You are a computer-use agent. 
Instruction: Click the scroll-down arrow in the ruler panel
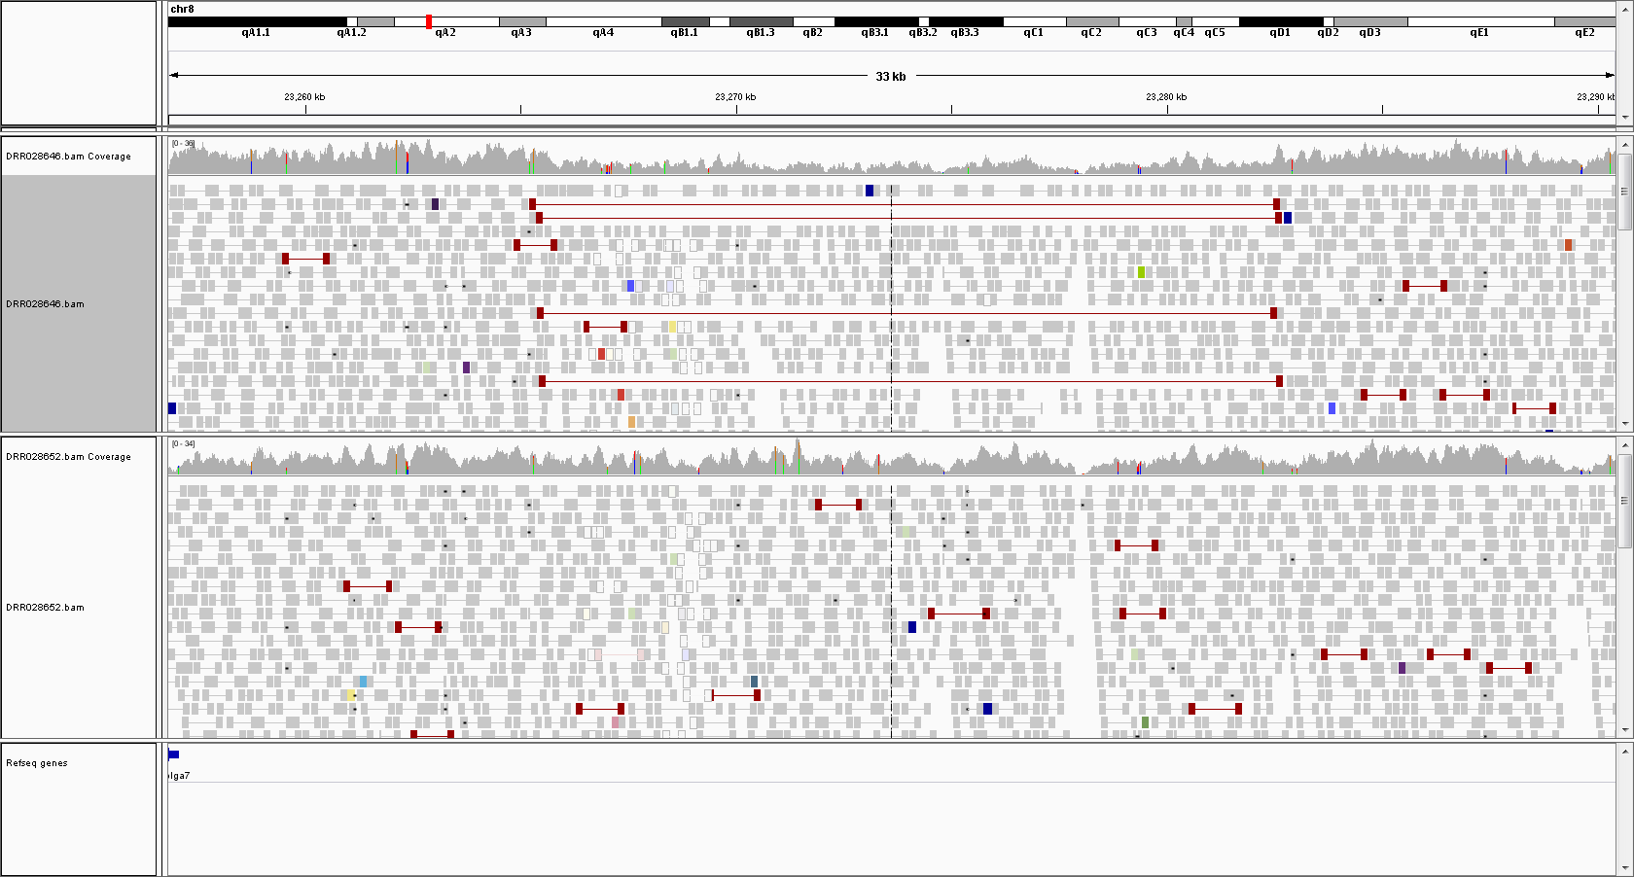coord(1624,118)
